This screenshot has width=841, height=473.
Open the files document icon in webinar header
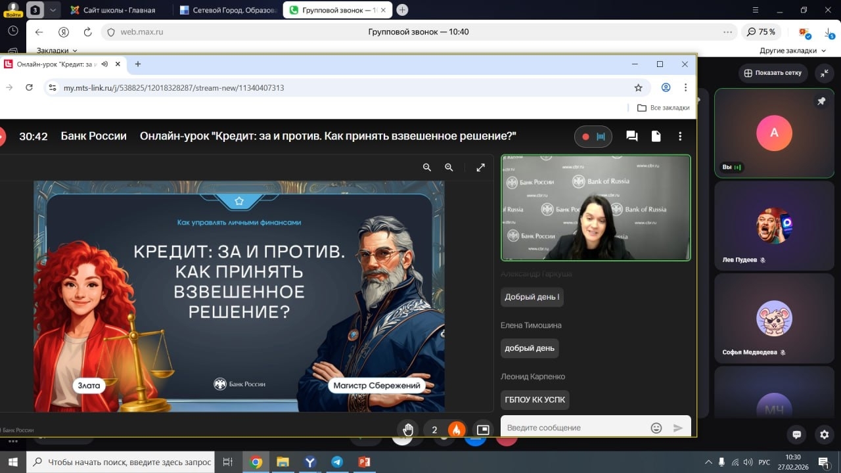(x=656, y=136)
